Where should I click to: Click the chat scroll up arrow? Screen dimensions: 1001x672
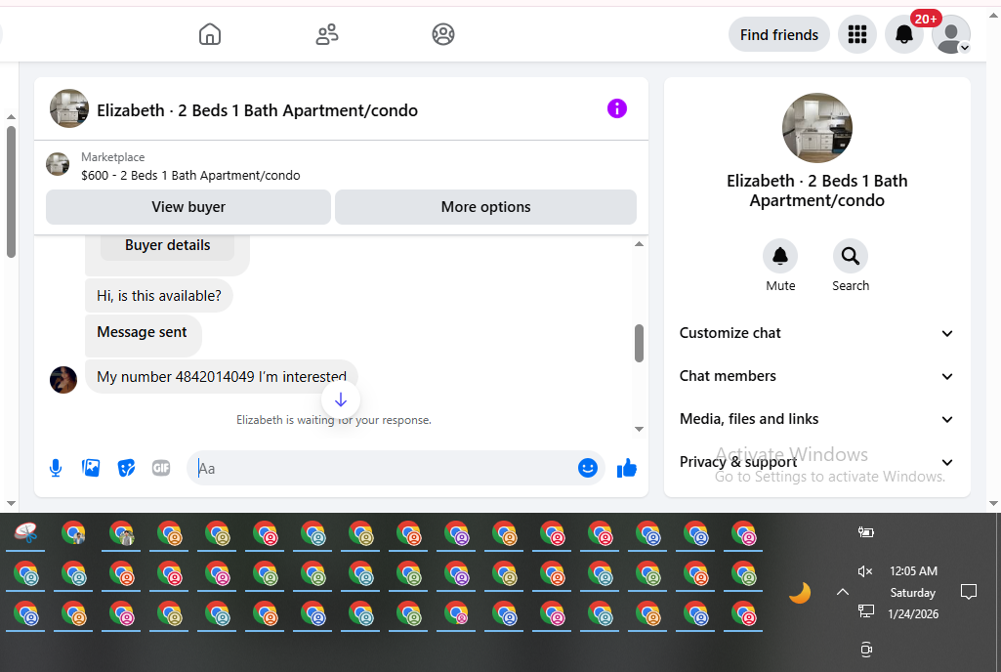pyautogui.click(x=639, y=244)
